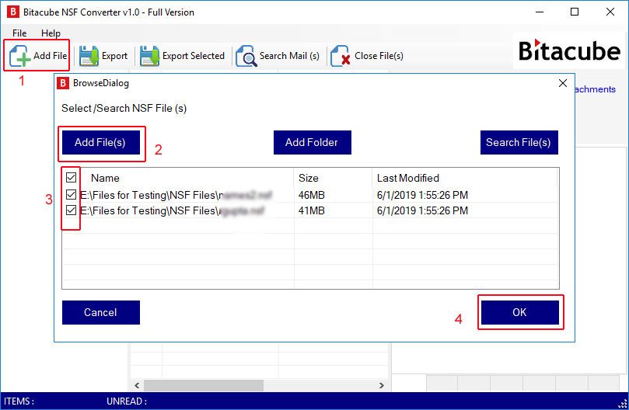Screen dimensions: 629x410
Task: Click the first row's 6/1/2019 1:55:26 PM date
Action: [422, 195]
